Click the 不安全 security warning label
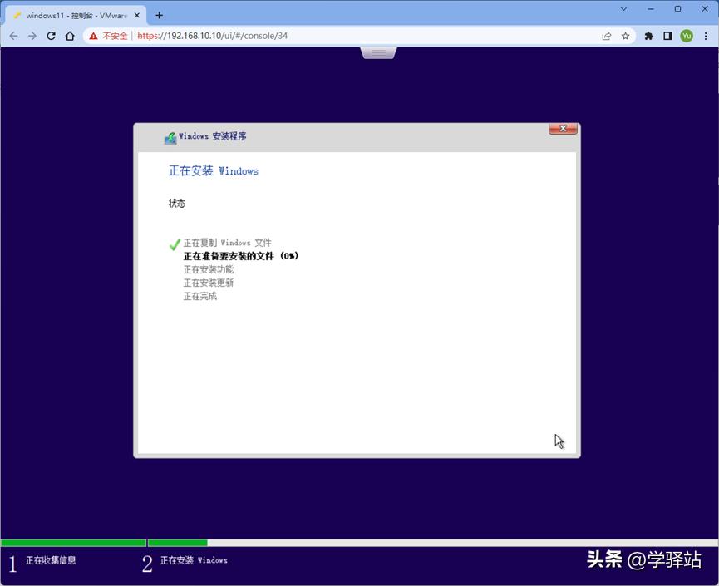719x586 pixels. (x=112, y=36)
